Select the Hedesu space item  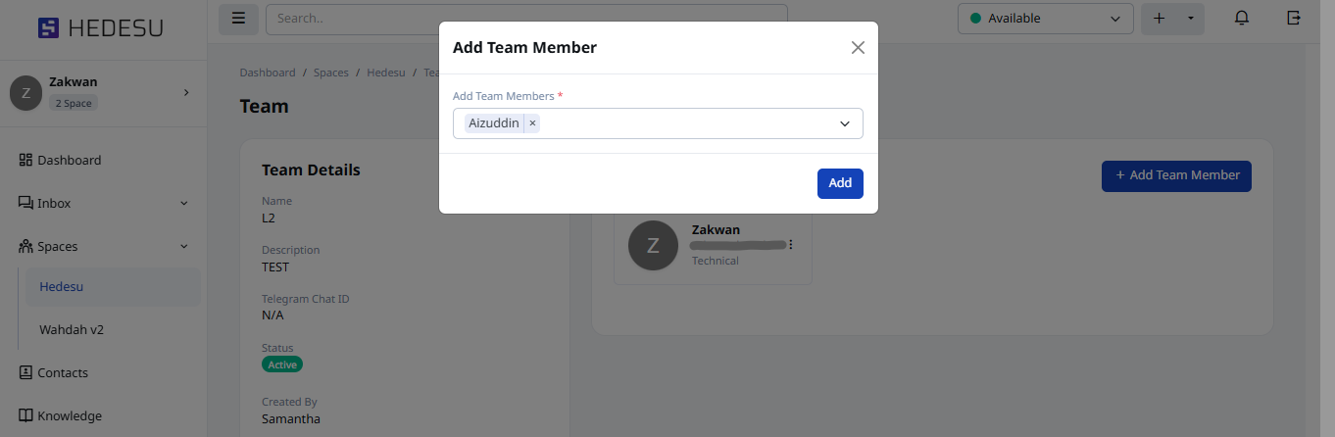[62, 287]
